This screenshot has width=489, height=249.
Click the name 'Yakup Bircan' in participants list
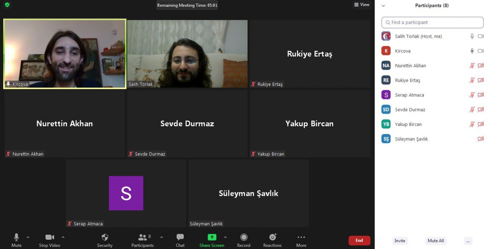point(408,124)
